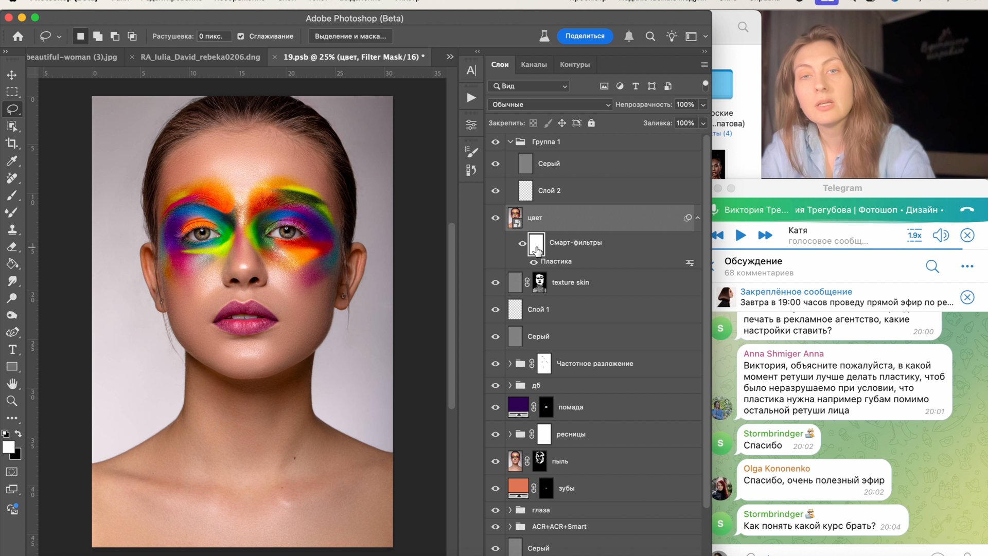The height and width of the screenshot is (556, 988).
Task: Select the Zoom tool
Action: tap(12, 401)
